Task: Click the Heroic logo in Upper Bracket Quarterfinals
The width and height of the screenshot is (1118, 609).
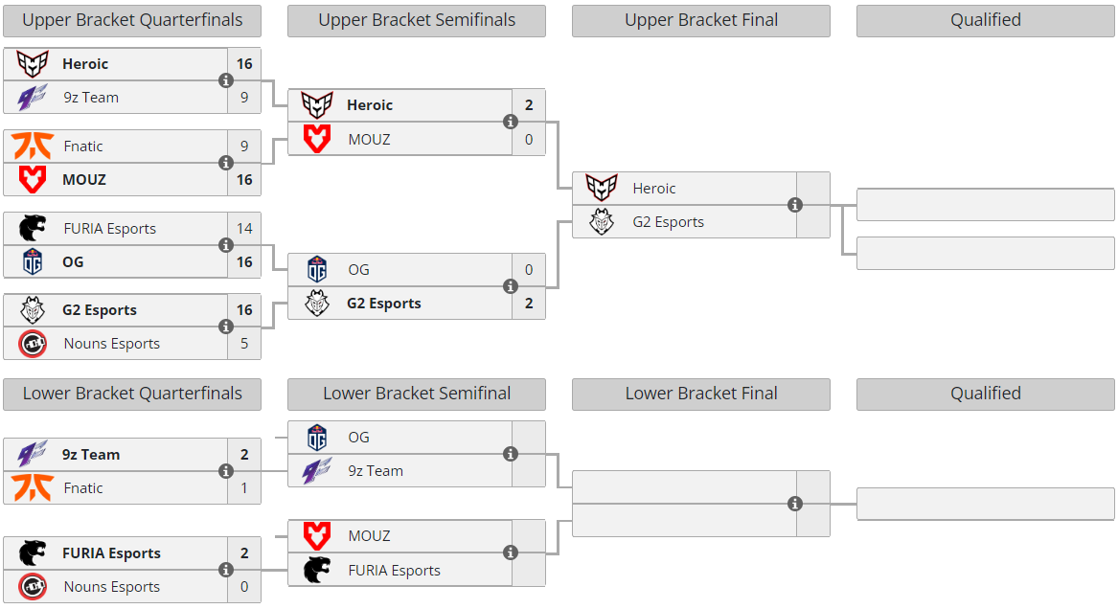Action: click(x=33, y=64)
